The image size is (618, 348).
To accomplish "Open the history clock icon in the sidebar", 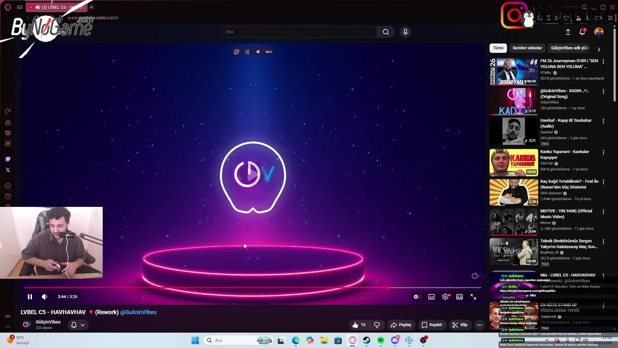I will pyautogui.click(x=8, y=196).
